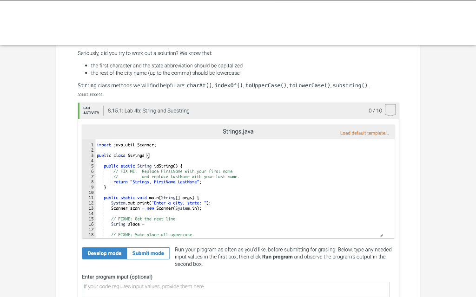Viewport: 476px width, 297px height.
Task: Click the Develop mode button
Action: (x=105, y=253)
